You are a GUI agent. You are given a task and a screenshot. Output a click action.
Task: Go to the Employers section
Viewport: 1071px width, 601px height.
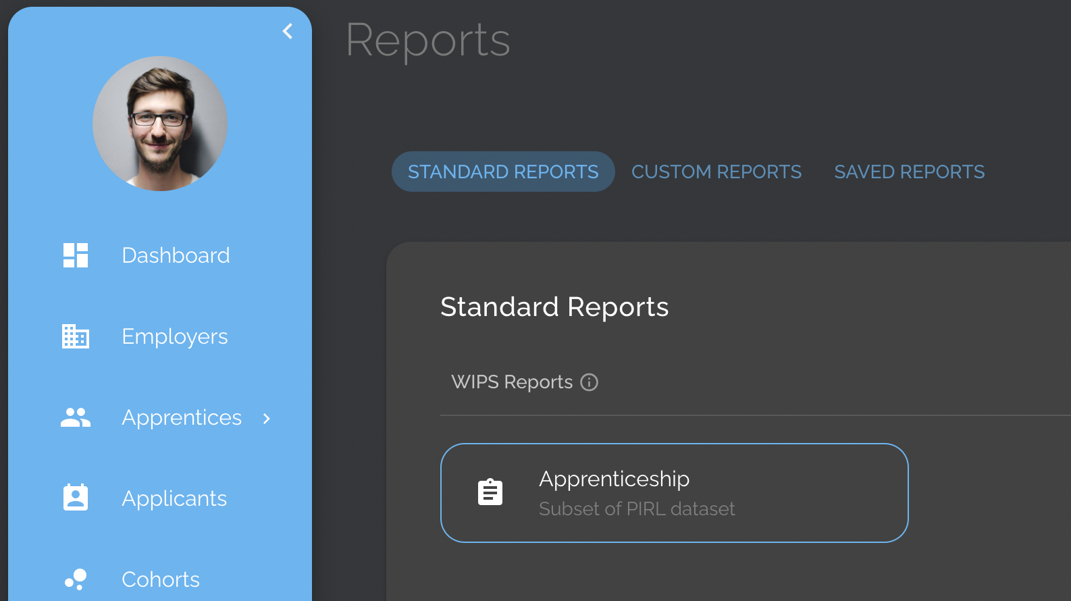pos(174,336)
